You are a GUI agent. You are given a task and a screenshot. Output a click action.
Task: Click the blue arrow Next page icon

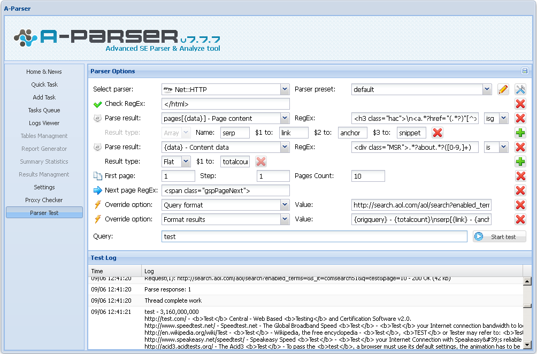[x=97, y=190]
